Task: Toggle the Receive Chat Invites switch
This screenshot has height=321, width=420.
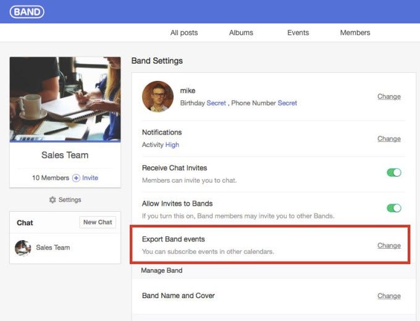Action: 394,172
